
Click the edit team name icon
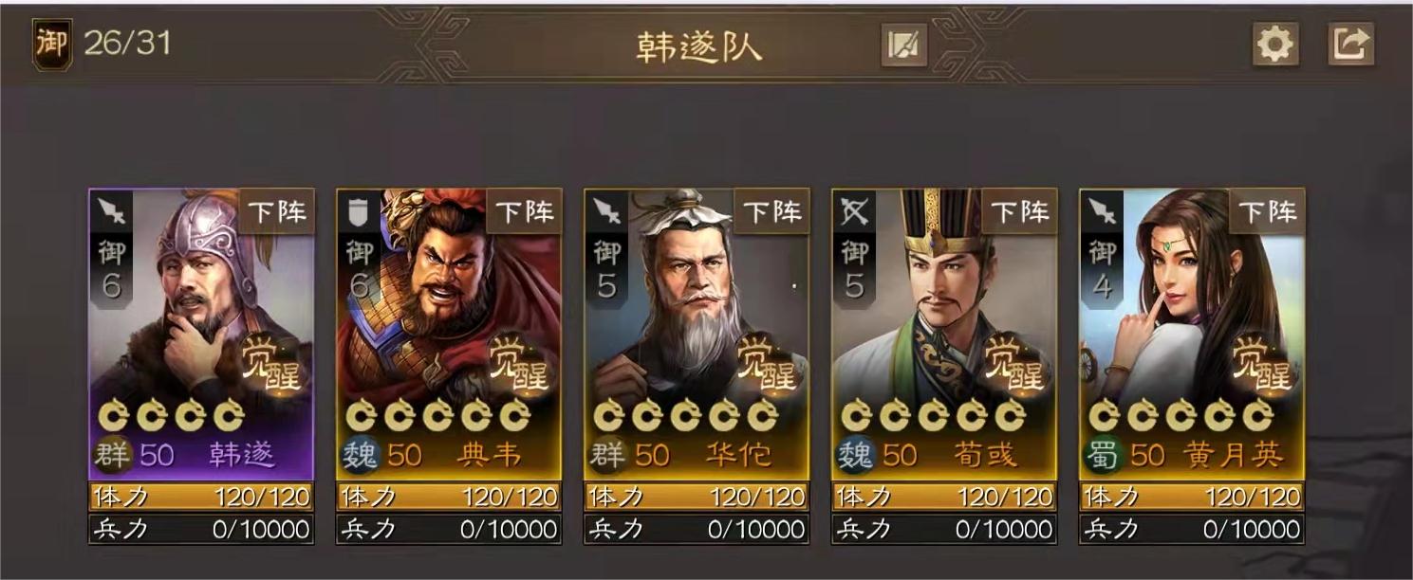coord(903,44)
